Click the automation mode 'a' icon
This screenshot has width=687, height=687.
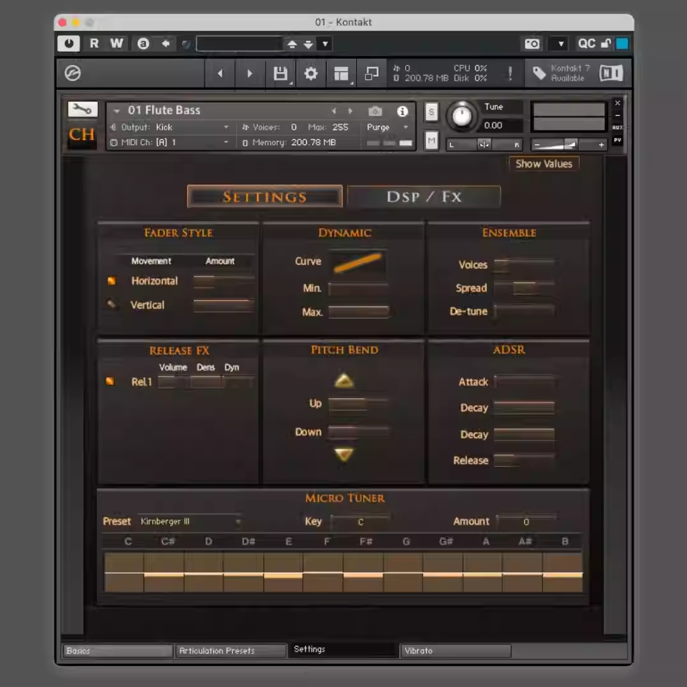[143, 43]
